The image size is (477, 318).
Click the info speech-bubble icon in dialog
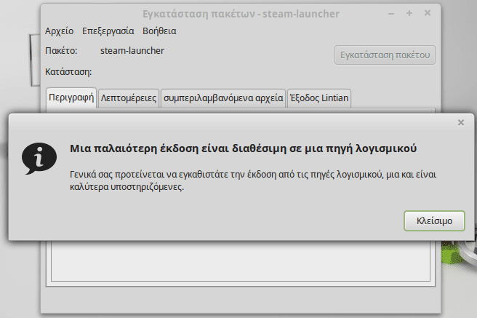[x=39, y=158]
